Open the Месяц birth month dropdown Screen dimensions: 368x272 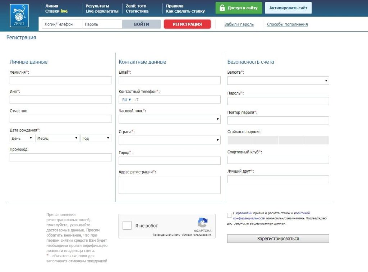tap(57, 138)
